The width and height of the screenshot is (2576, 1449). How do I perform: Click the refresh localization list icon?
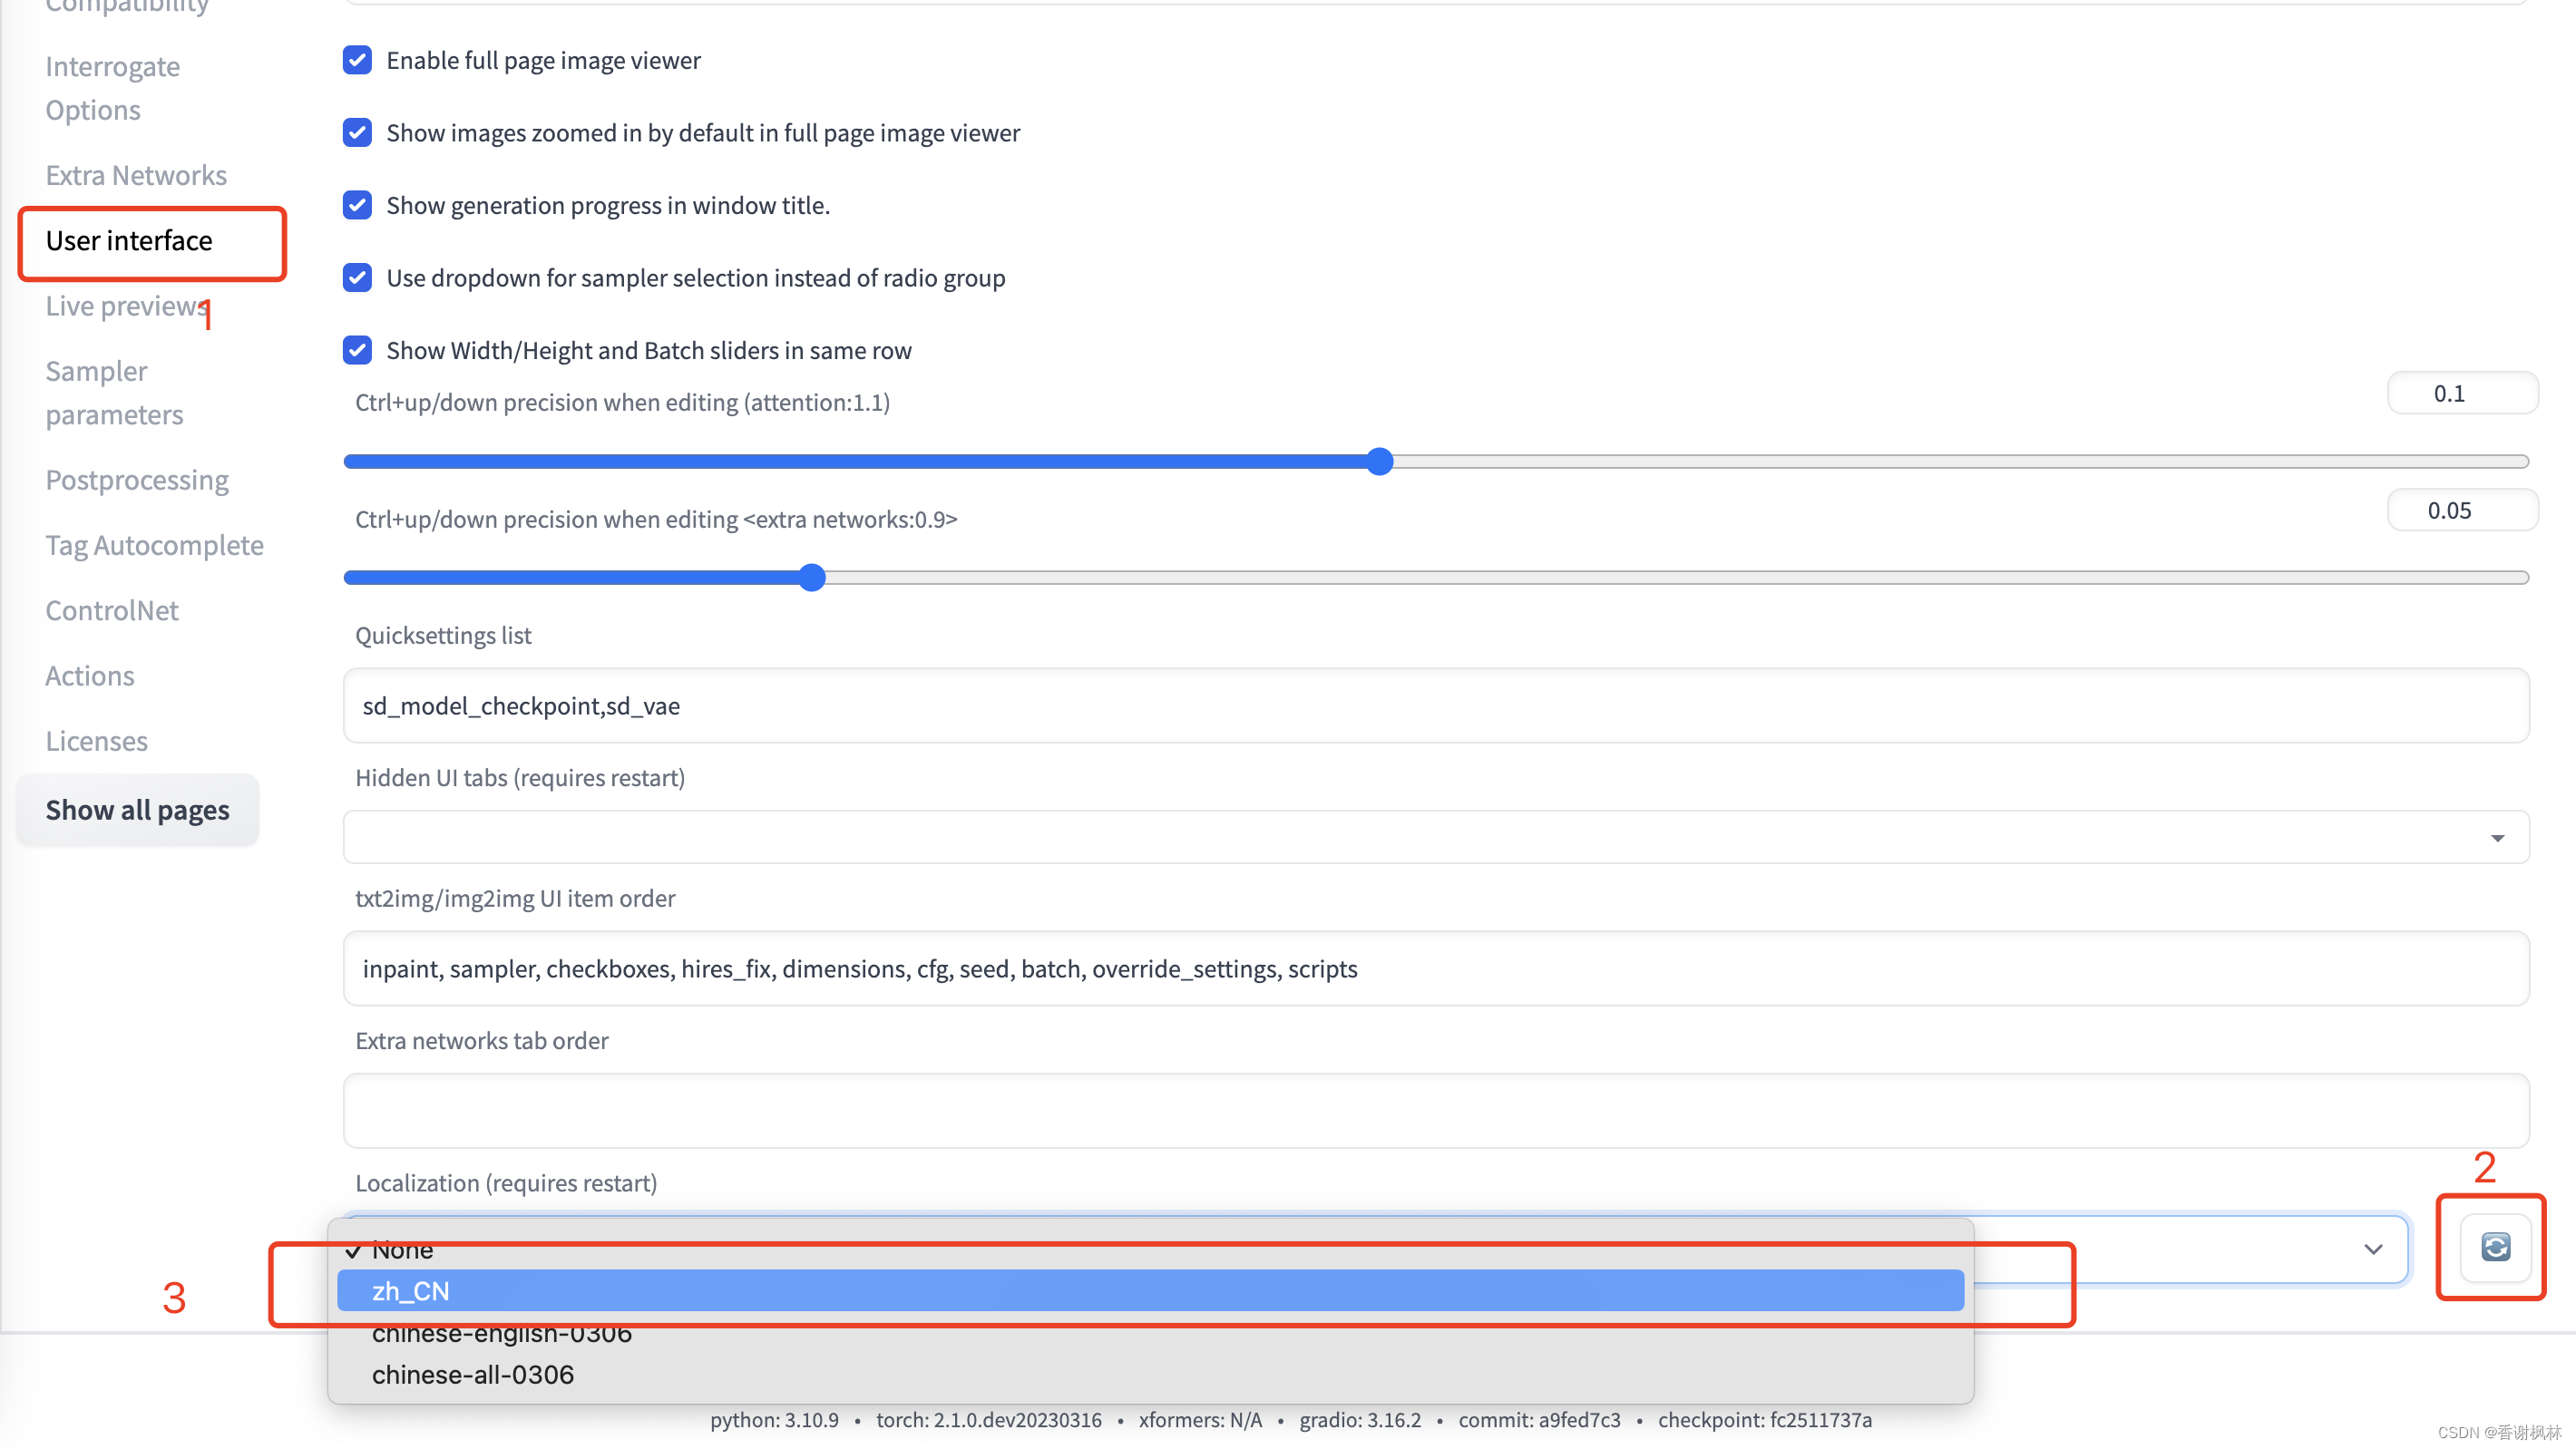tap(2494, 1247)
